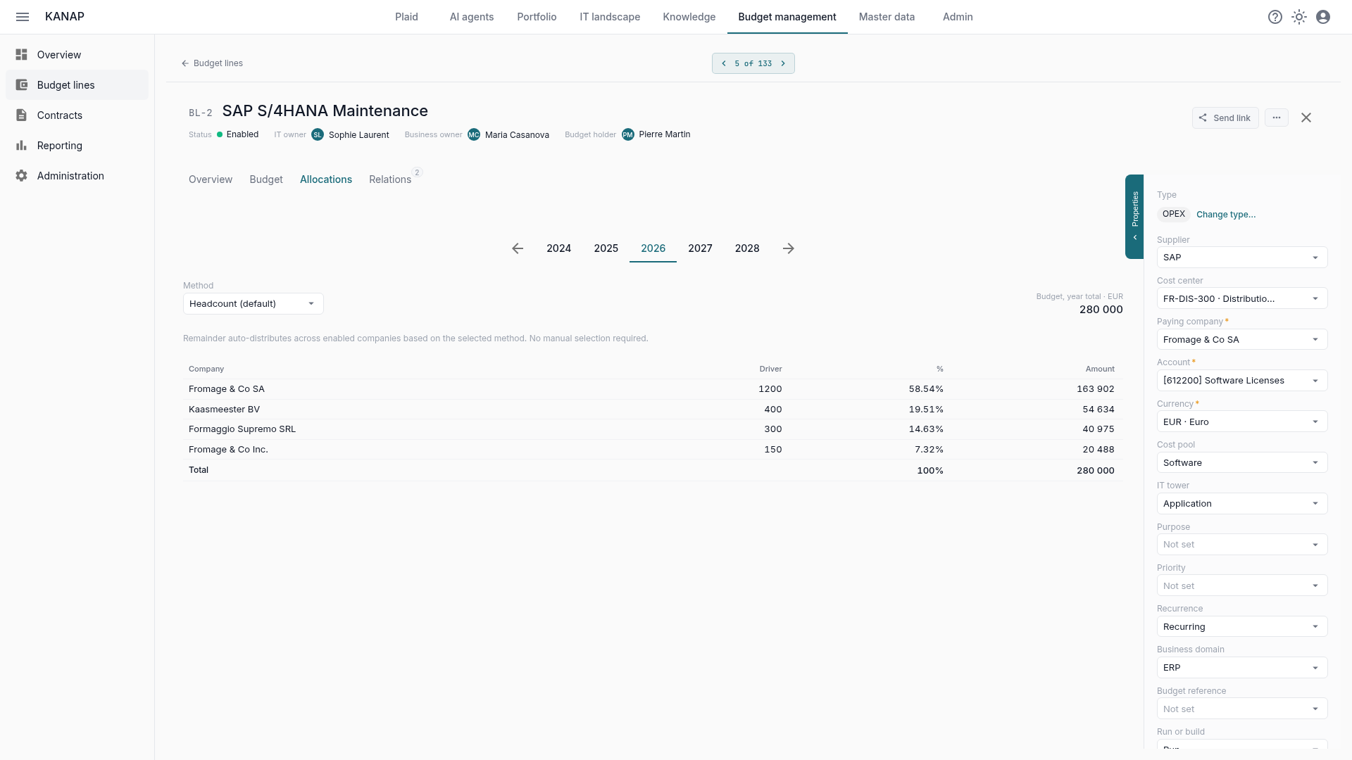Show later years with right arrow
The height and width of the screenshot is (760, 1352).
click(789, 248)
